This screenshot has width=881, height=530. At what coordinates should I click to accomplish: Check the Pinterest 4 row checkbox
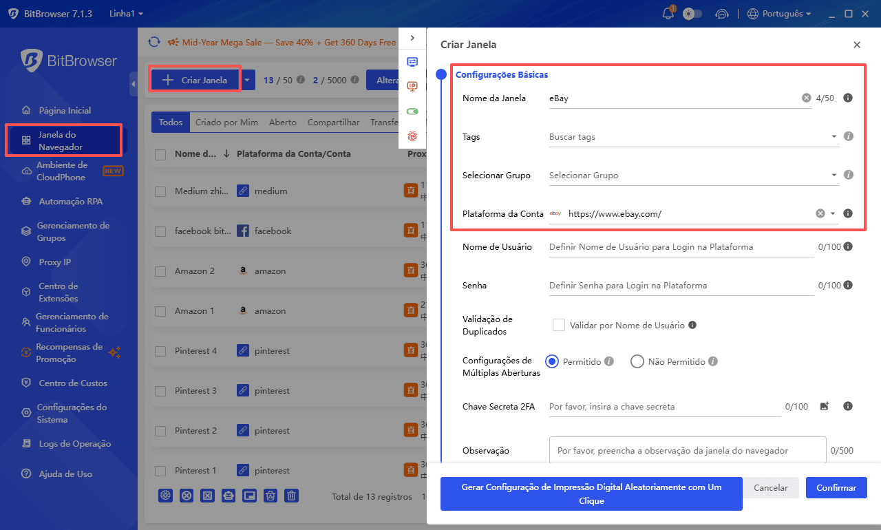160,351
